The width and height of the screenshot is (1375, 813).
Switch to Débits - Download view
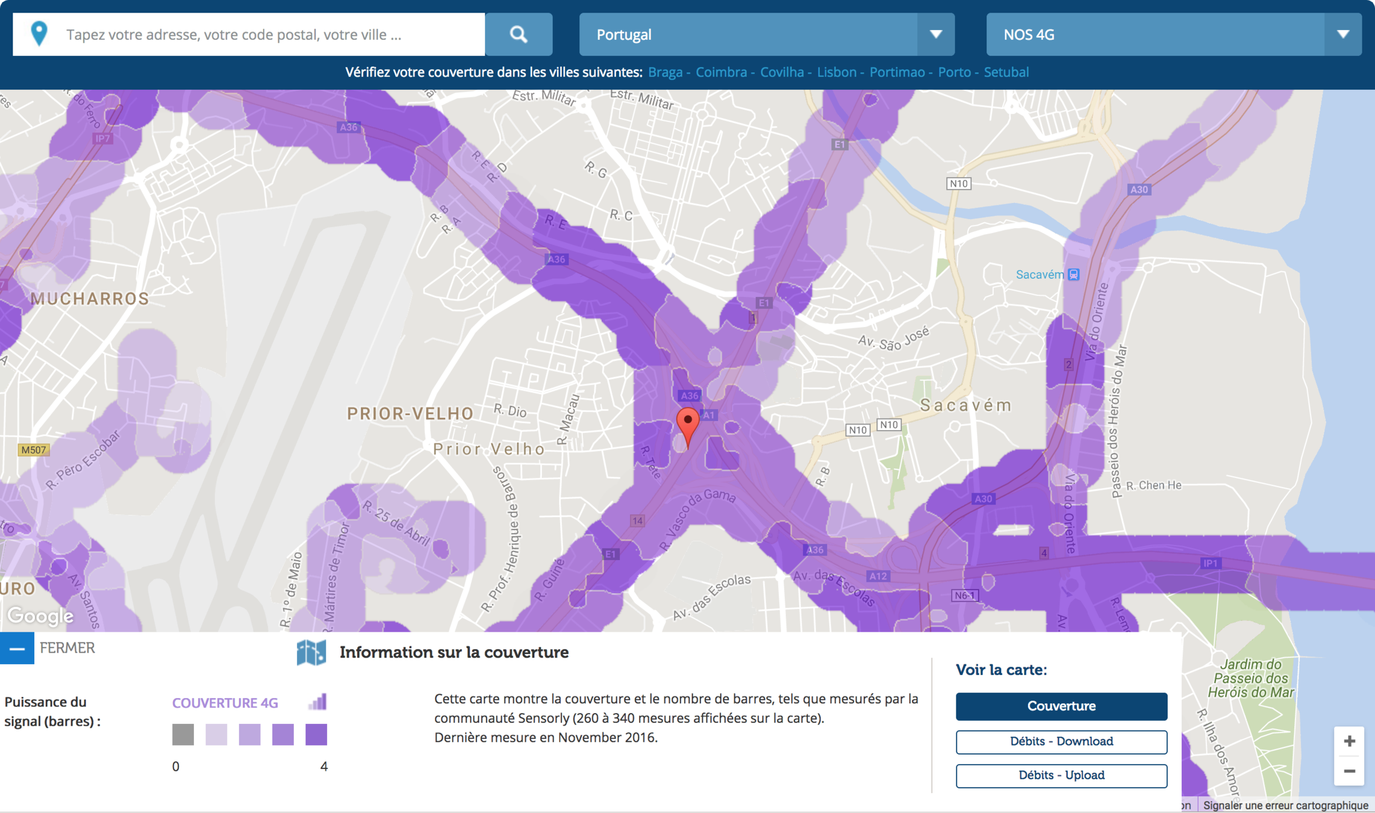coord(1061,741)
